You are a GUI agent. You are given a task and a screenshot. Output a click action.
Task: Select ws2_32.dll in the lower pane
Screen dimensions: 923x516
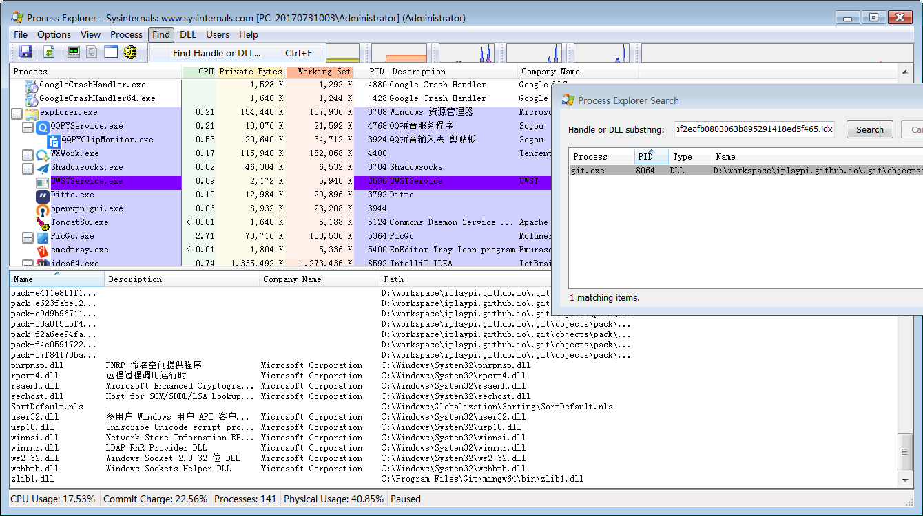[34, 458]
